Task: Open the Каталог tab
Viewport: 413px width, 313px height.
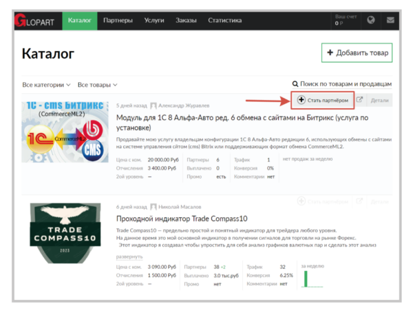Action: click(80, 21)
